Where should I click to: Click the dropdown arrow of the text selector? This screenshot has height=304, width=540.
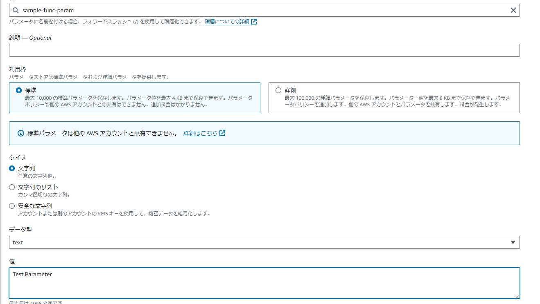click(513, 242)
